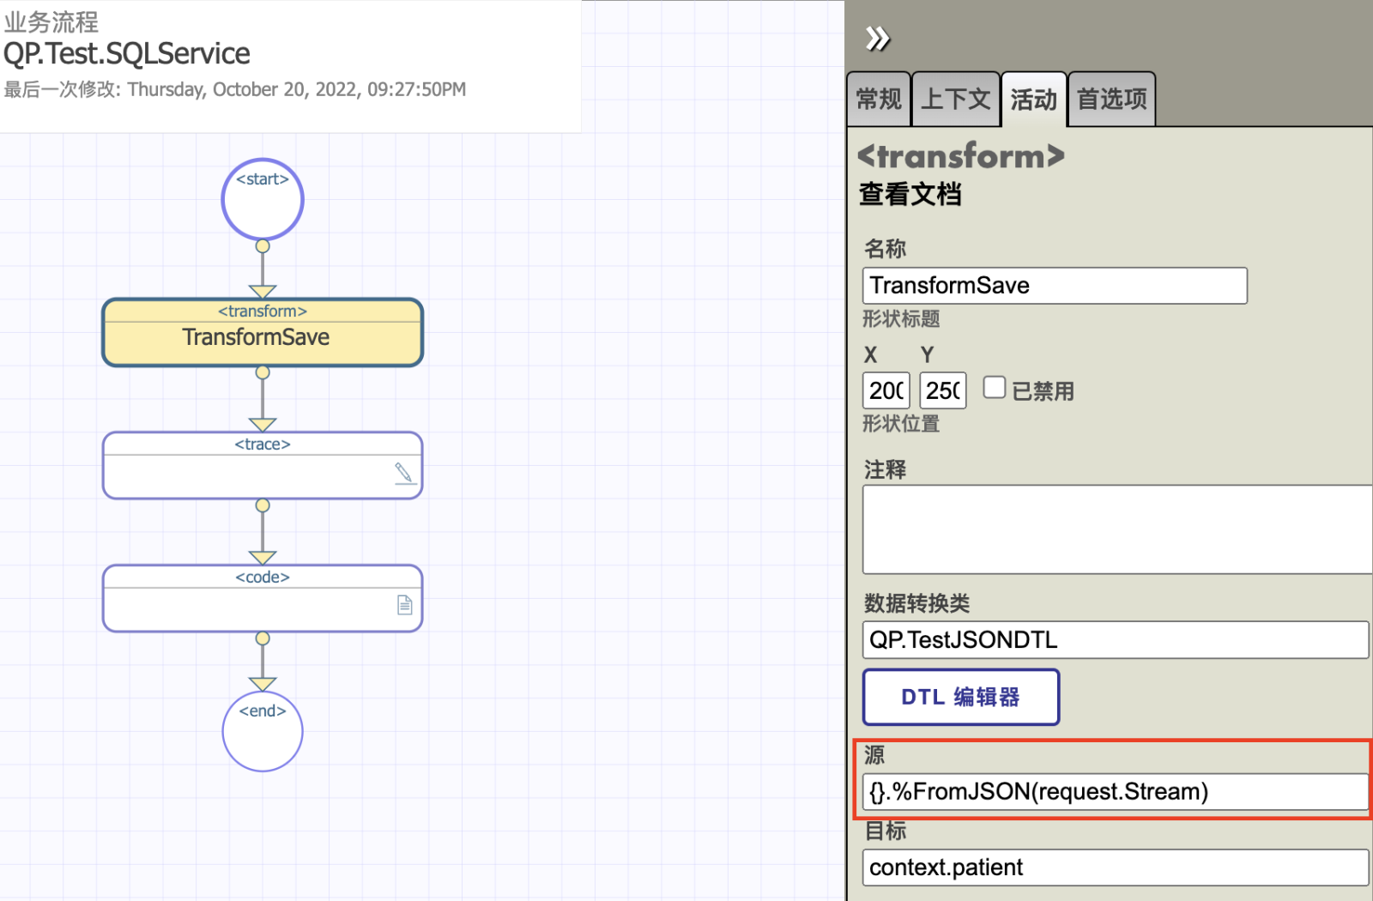The width and height of the screenshot is (1373, 901).
Task: Click the document icon in code node
Action: (405, 605)
